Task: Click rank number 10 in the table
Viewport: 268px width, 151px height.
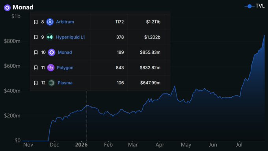Action: (43, 52)
